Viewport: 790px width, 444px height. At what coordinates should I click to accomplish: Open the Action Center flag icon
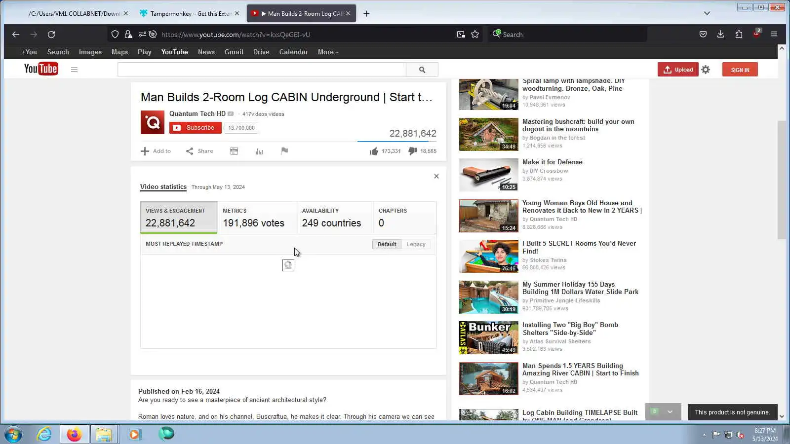pos(716,435)
